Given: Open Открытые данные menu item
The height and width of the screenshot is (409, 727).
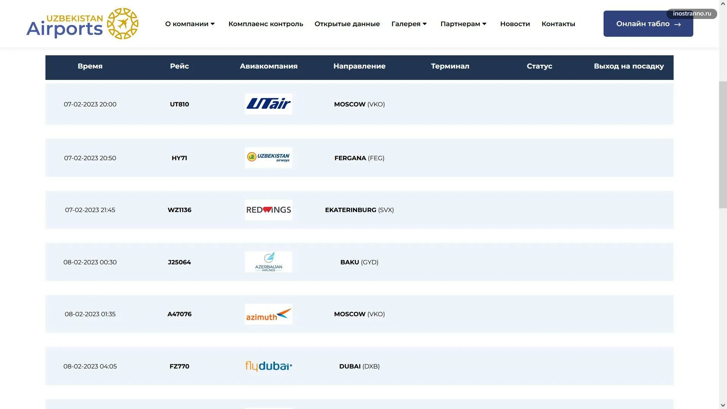Looking at the screenshot, I should (347, 24).
